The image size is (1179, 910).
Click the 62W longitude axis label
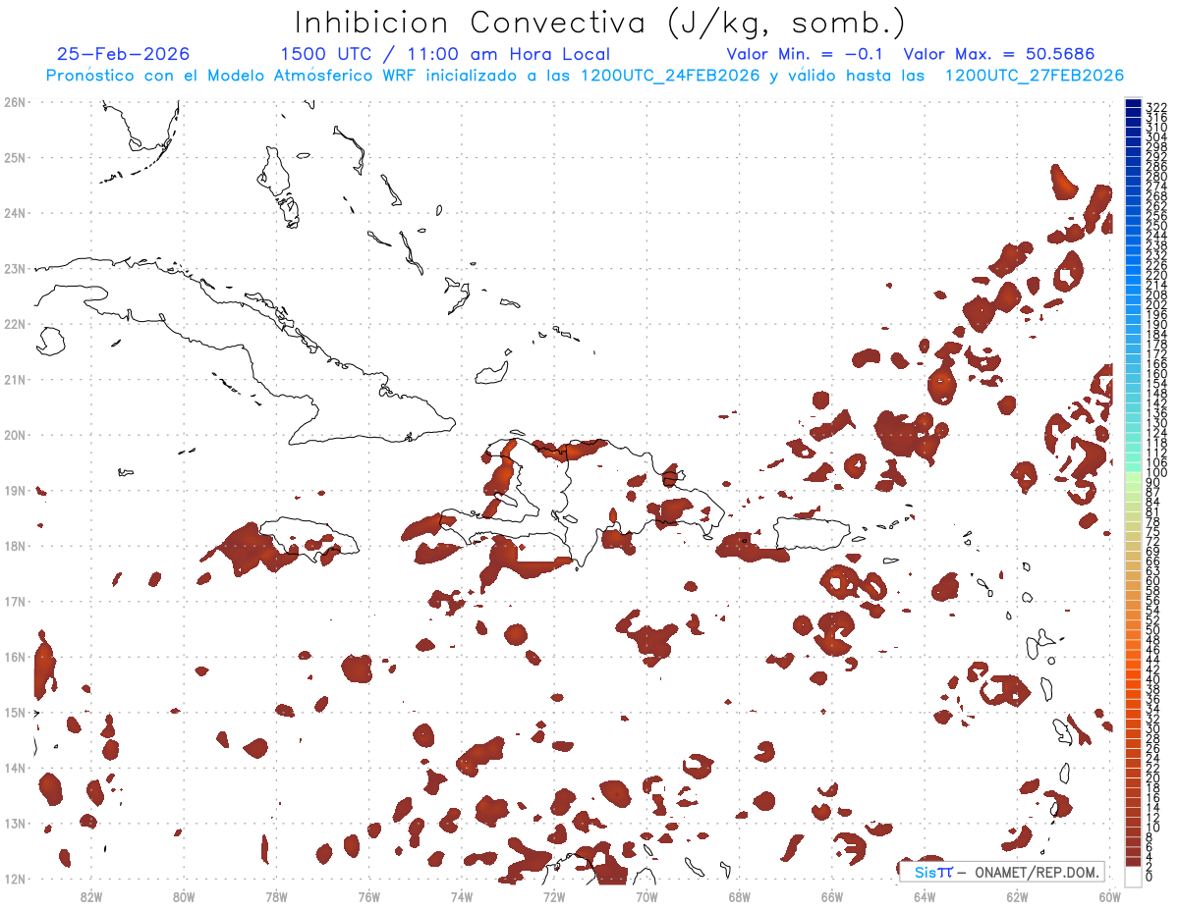point(1017,895)
